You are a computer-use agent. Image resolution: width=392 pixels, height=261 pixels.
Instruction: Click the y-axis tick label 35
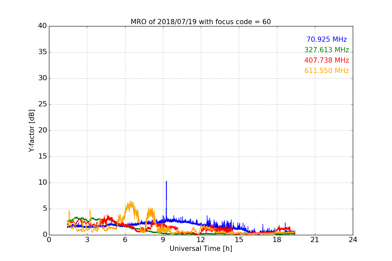(42, 52)
